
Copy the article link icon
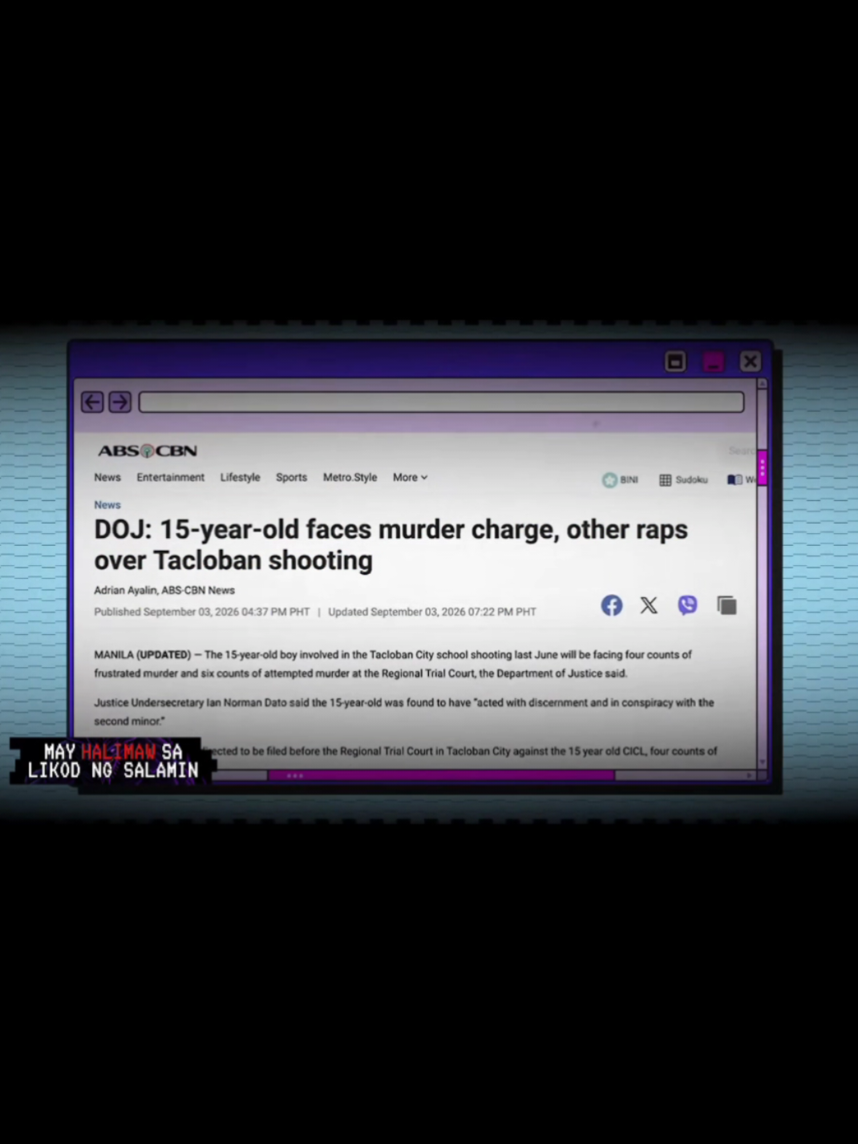tap(726, 605)
